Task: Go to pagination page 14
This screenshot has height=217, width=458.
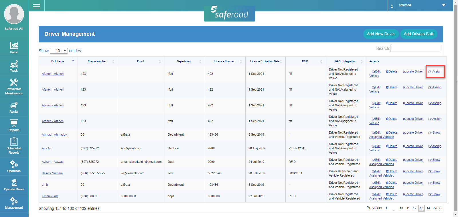Action: tap(428, 208)
